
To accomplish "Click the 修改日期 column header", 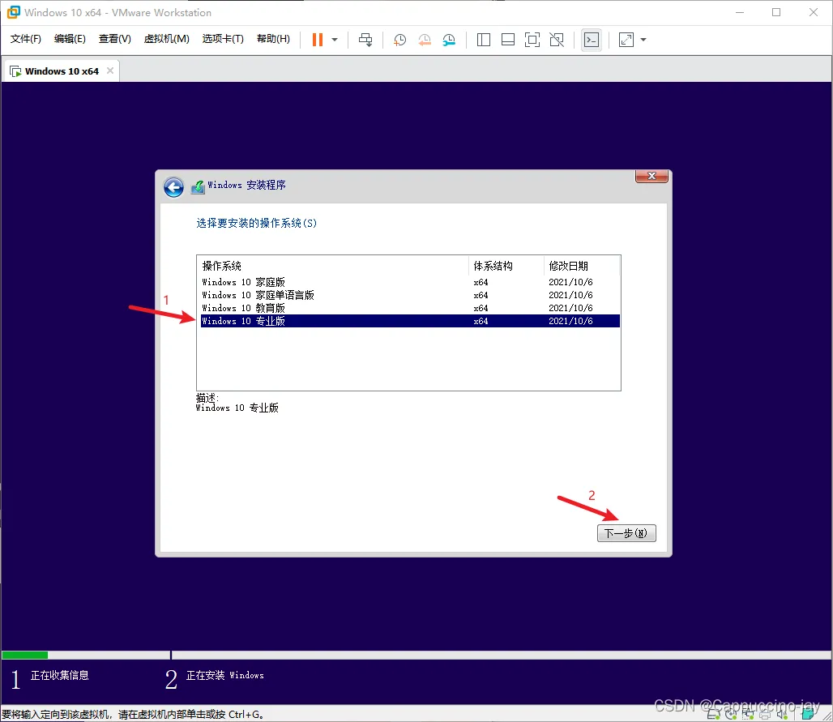I will (x=582, y=266).
